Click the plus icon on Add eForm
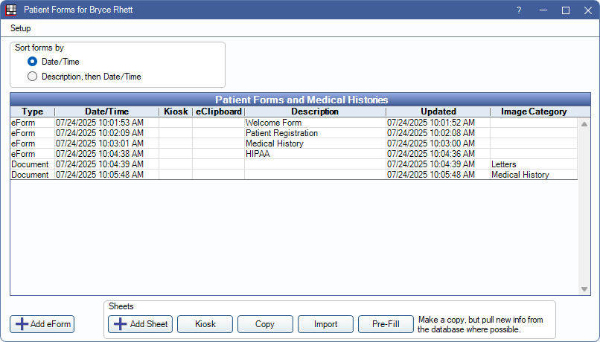 (x=22, y=324)
